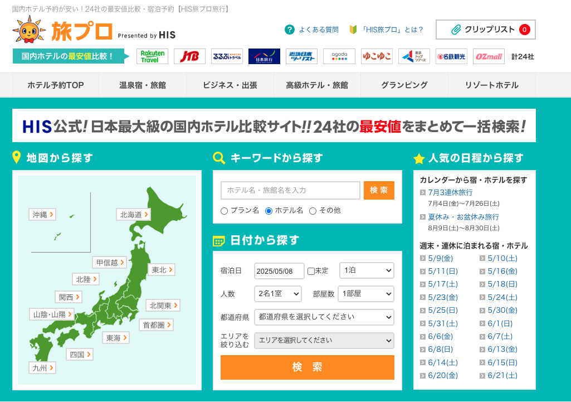Open the 5/9(金) date link
The height and width of the screenshot is (402, 571).
[x=441, y=258]
